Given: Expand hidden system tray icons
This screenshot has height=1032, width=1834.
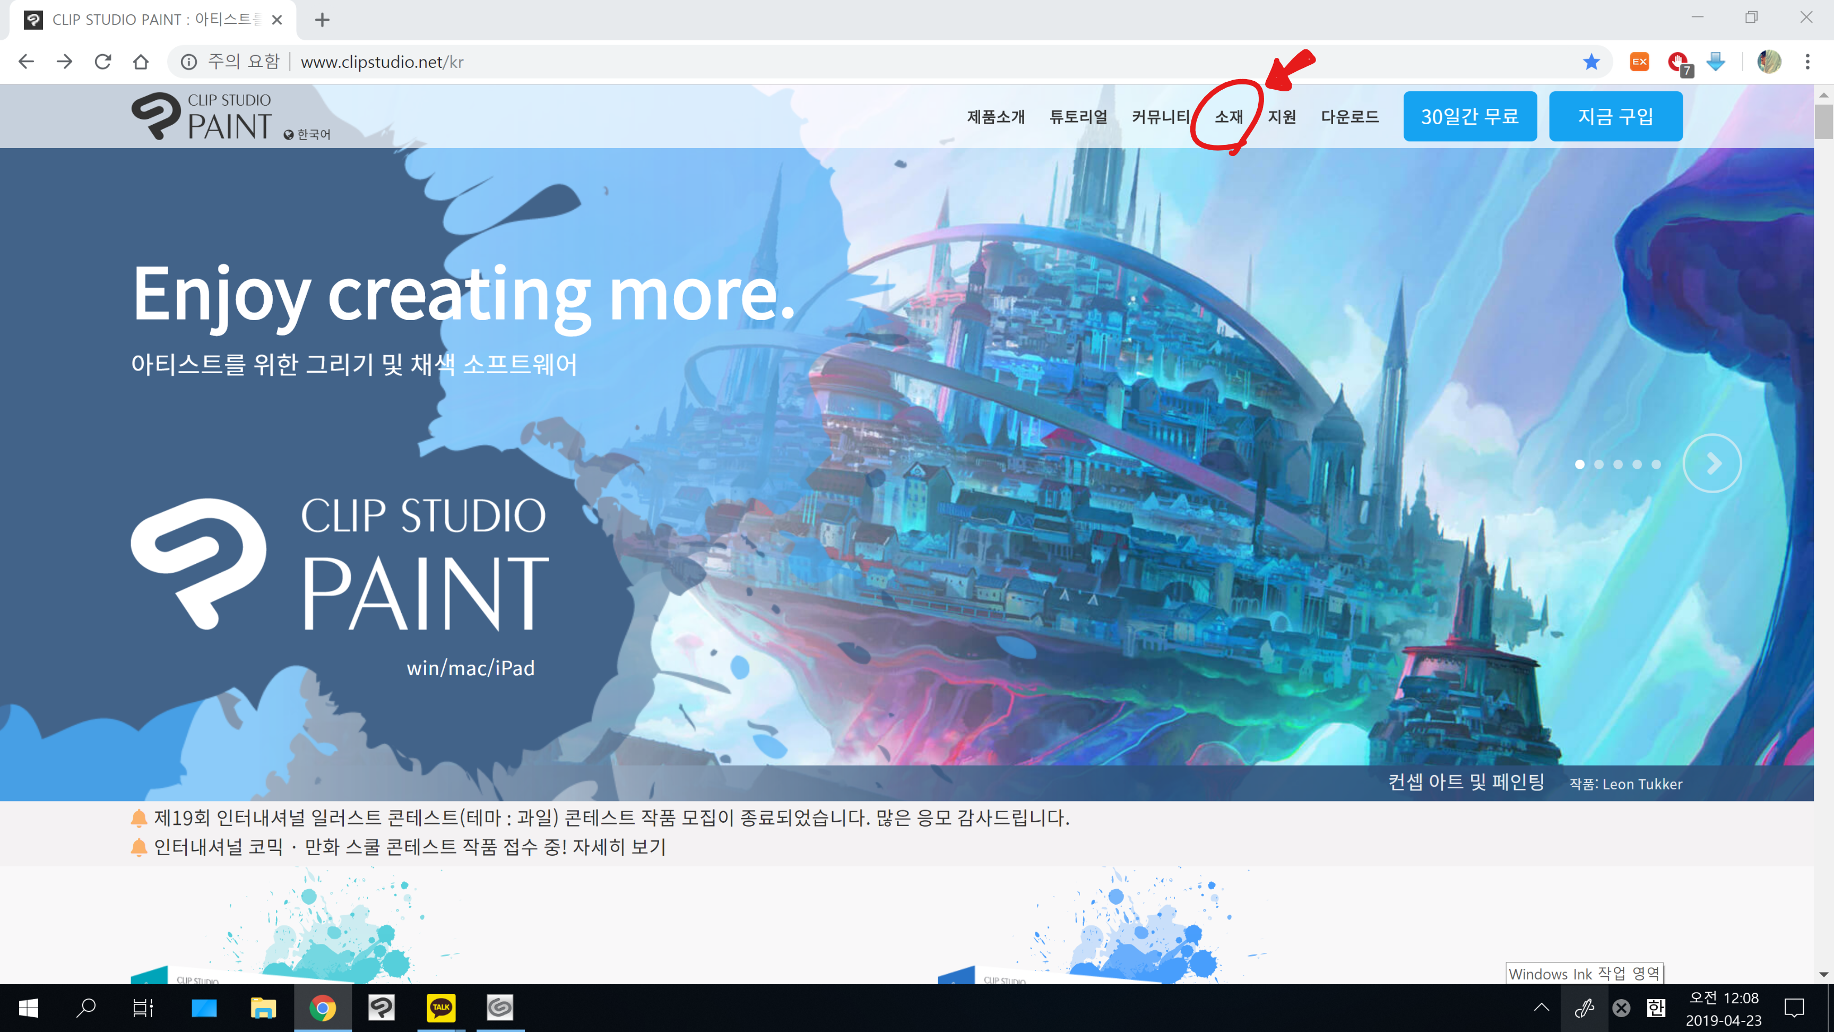Looking at the screenshot, I should point(1542,1007).
